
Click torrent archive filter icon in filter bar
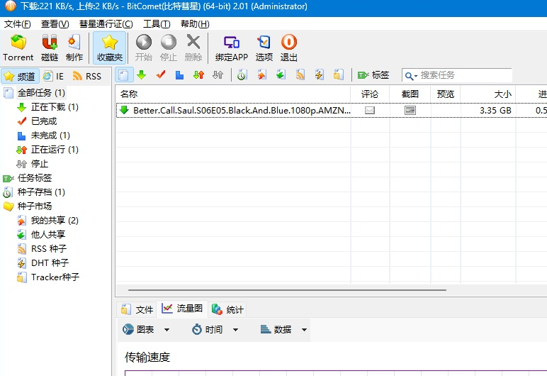242,74
